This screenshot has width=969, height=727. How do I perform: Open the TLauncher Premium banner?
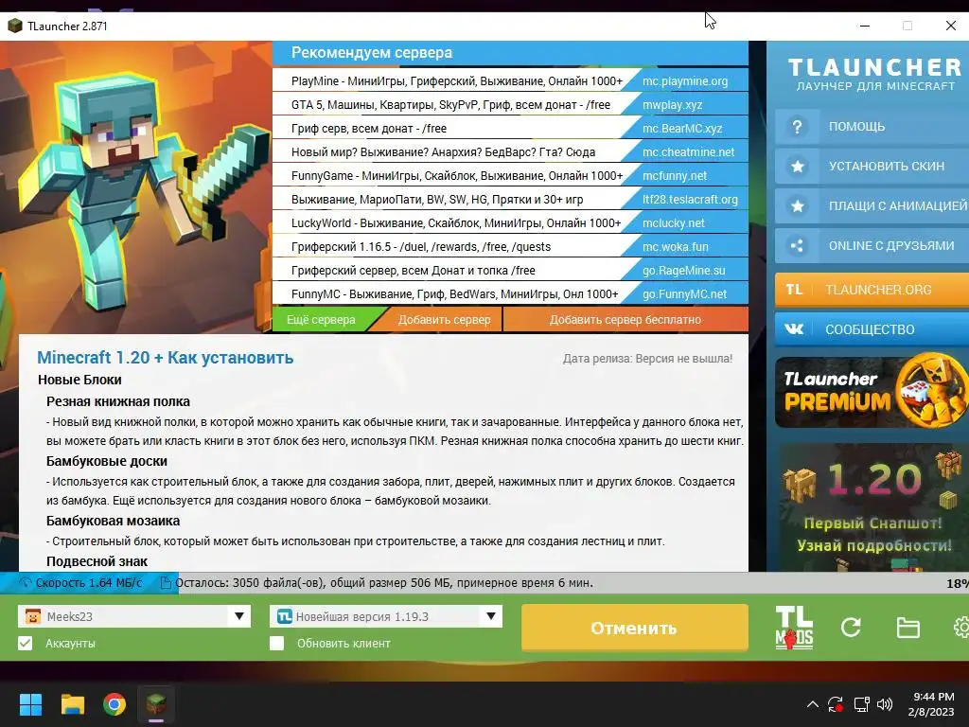(872, 393)
